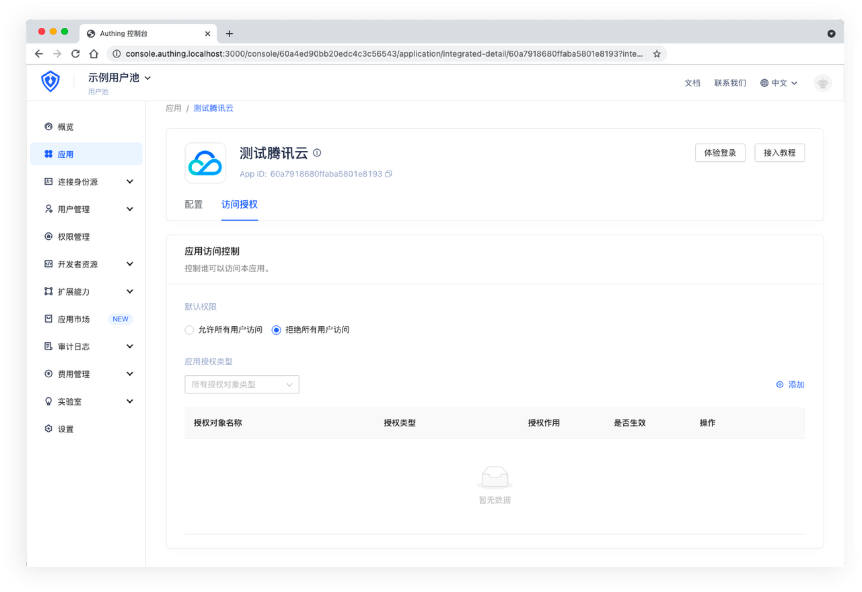Click the browser profile dropdown icon
The width and height of the screenshot is (862, 592).
[831, 34]
